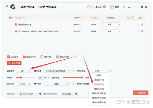Delete the 透明表情.webp row with trash icon
Viewport: 153px width, 108px height.
142,24
